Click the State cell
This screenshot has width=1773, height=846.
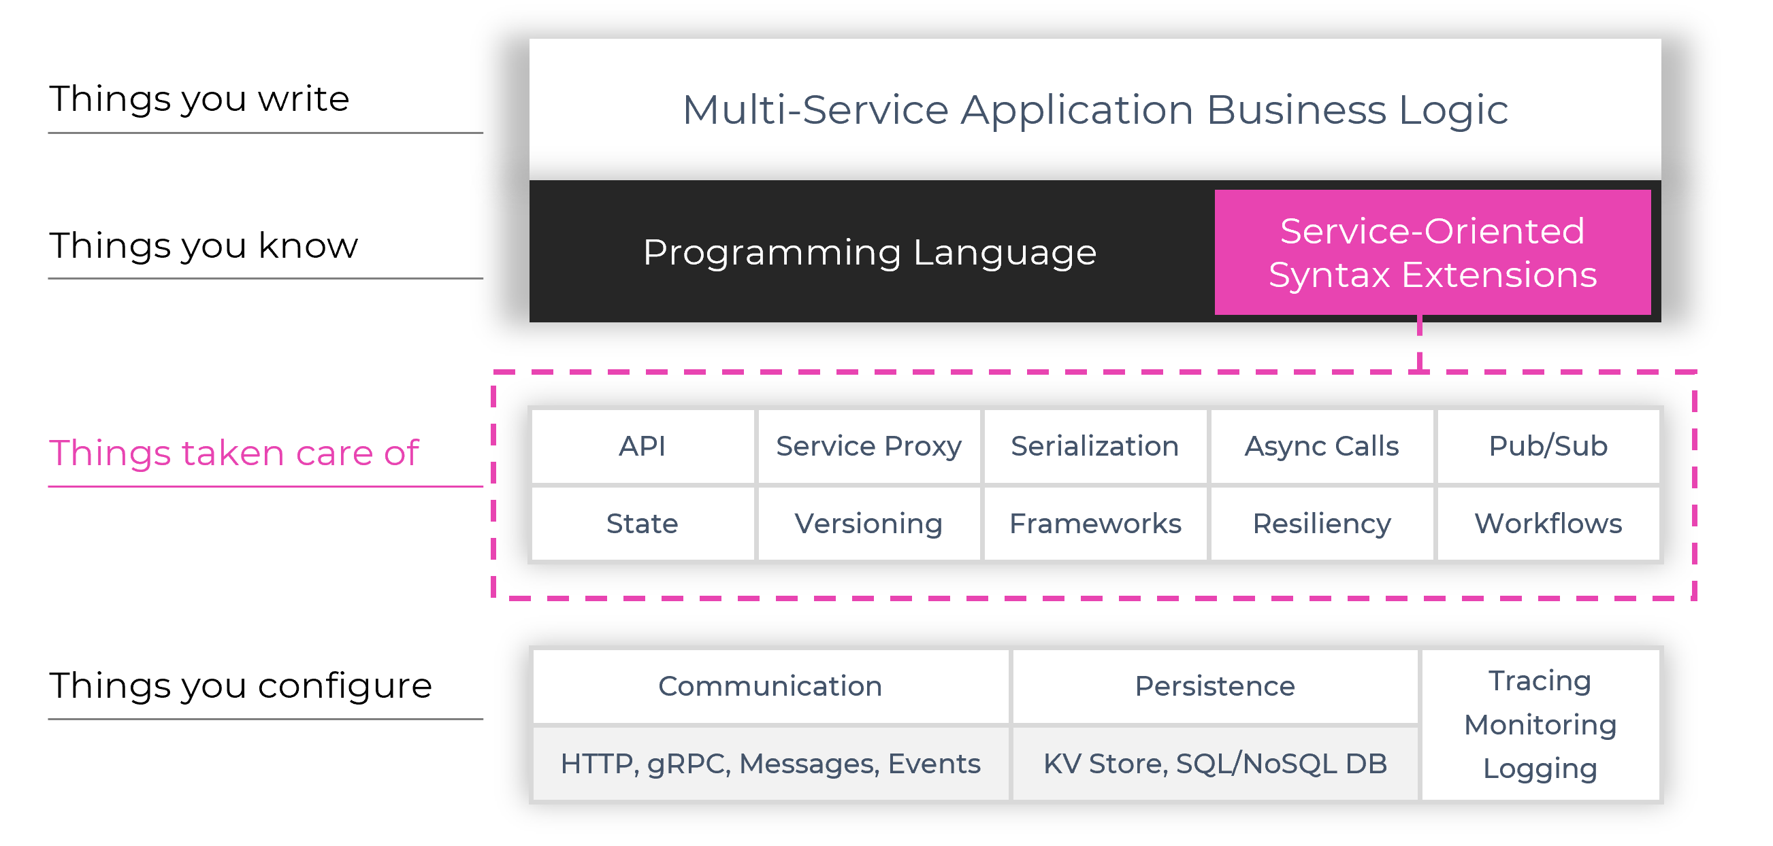pos(642,524)
